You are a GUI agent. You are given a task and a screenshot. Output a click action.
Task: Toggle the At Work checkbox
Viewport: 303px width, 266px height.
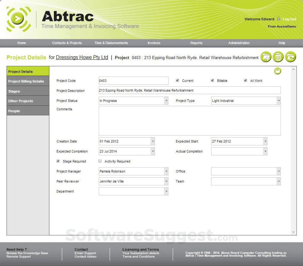246,80
